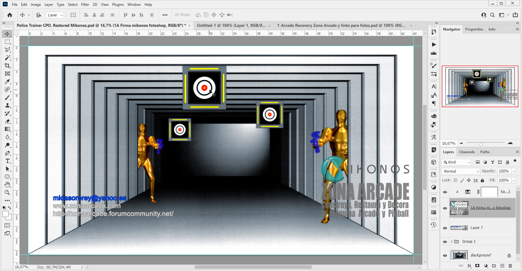The image size is (522, 271).
Task: Open the blend mode Normal dropdown
Action: [x=461, y=171]
